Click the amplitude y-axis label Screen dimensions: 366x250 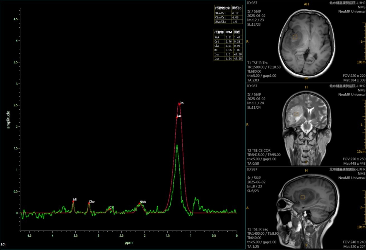pos(8,120)
